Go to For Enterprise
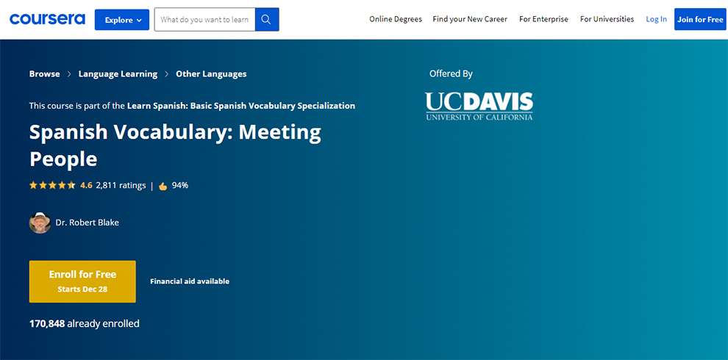Screen dimensions: 728x360 (x=543, y=19)
